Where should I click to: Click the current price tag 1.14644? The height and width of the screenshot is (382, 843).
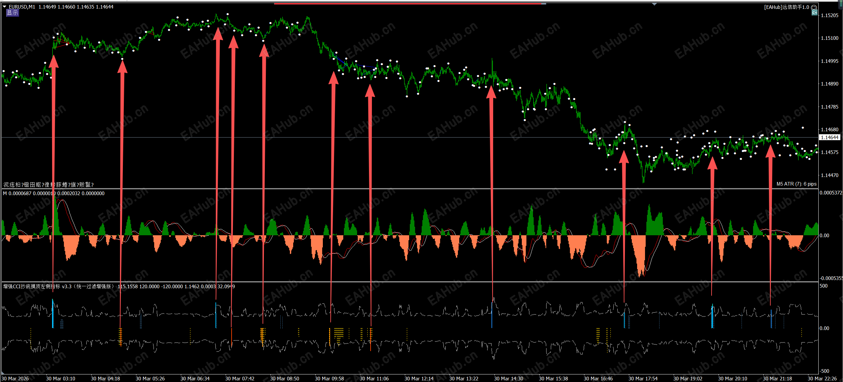pos(829,138)
